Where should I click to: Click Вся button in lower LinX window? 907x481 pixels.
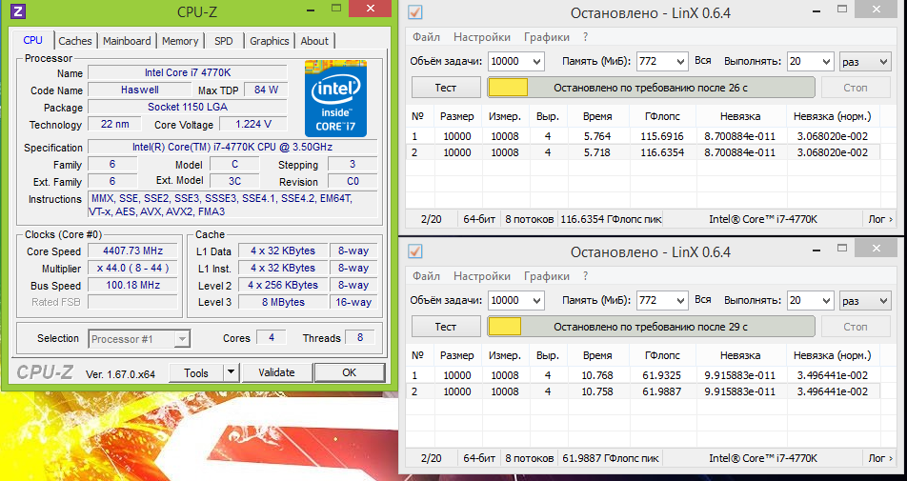703,300
